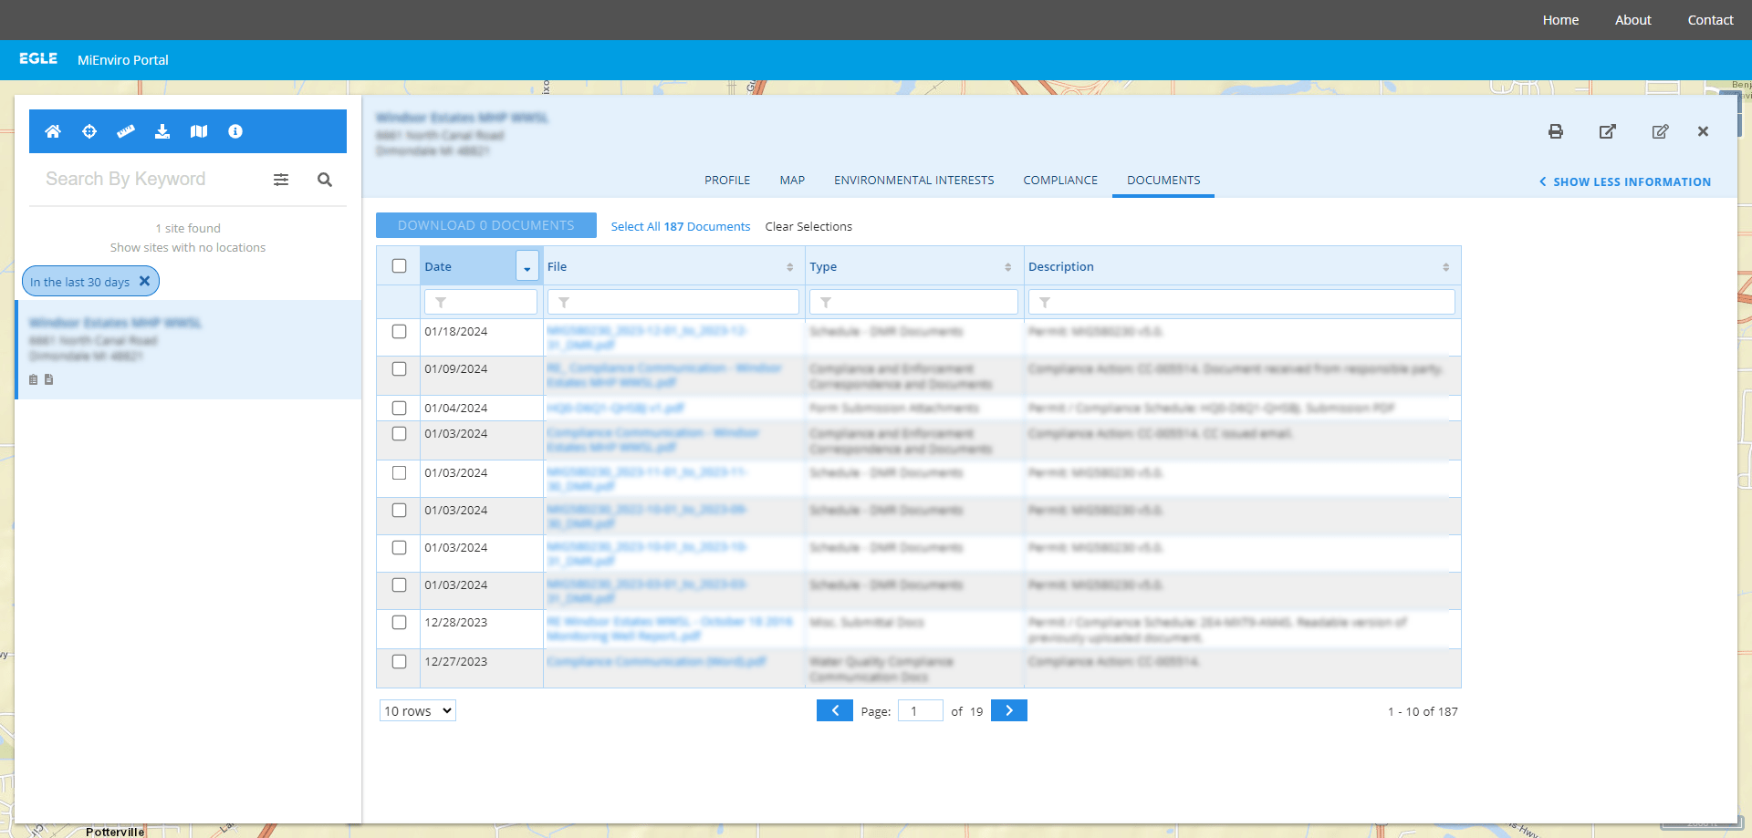Go to previous page of documents

pyautogui.click(x=835, y=710)
